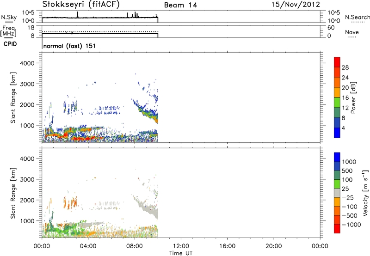This screenshot has width=370, height=256.
Task: Click the '12:00' time axis label
Action: click(x=181, y=246)
